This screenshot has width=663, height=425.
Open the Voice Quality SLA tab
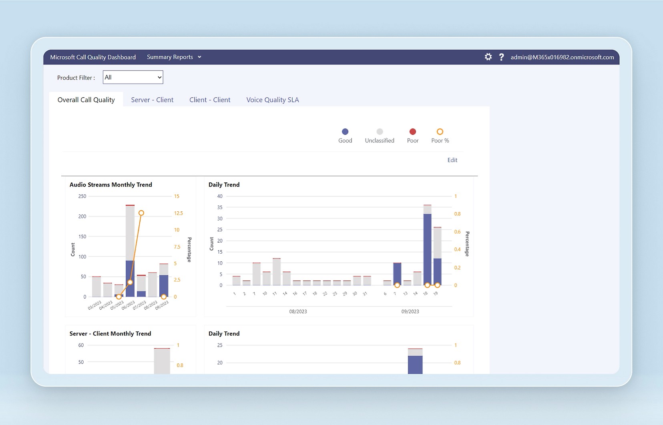pos(273,100)
